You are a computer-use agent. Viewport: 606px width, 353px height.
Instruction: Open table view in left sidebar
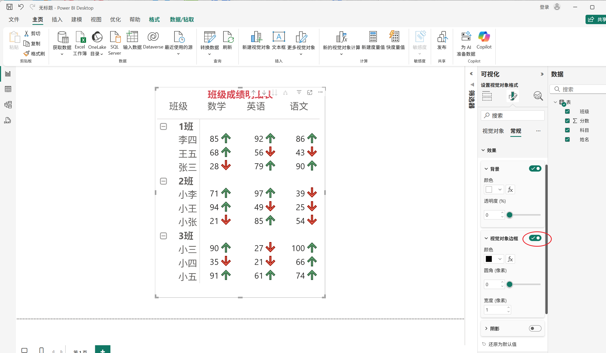[8, 89]
